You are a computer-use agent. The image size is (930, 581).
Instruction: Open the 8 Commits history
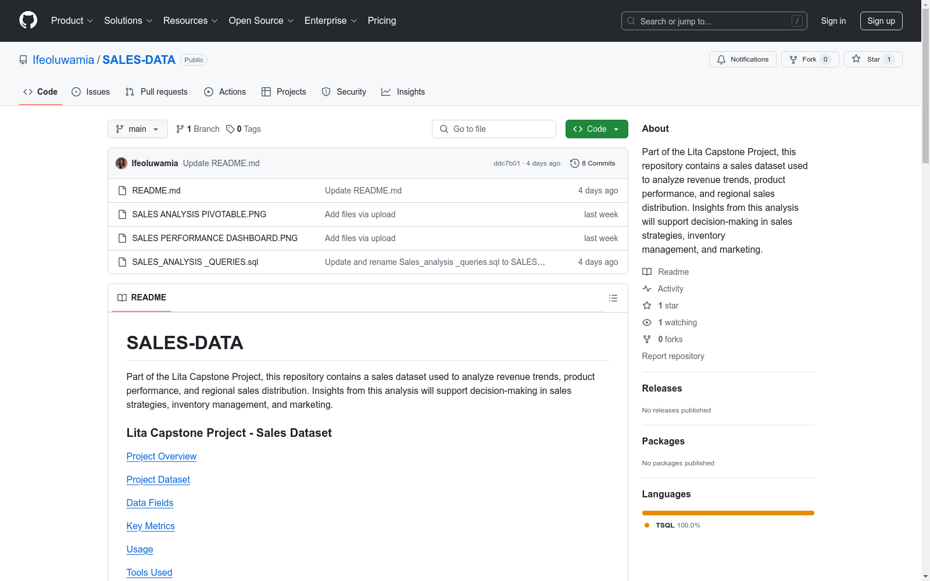[592, 163]
